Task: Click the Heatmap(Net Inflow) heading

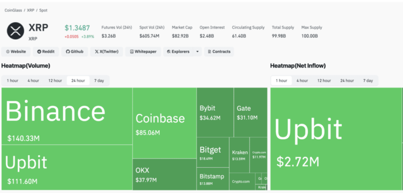Action: [x=298, y=66]
